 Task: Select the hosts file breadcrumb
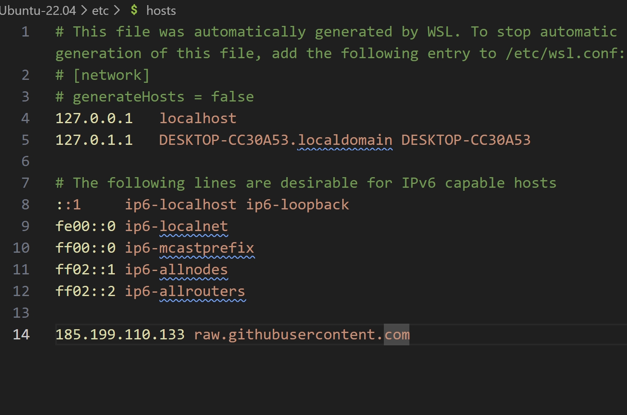point(161,10)
